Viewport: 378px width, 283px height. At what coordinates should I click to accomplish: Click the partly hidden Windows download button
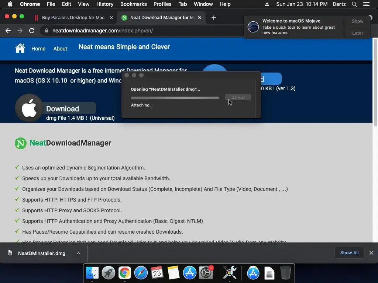(x=271, y=79)
